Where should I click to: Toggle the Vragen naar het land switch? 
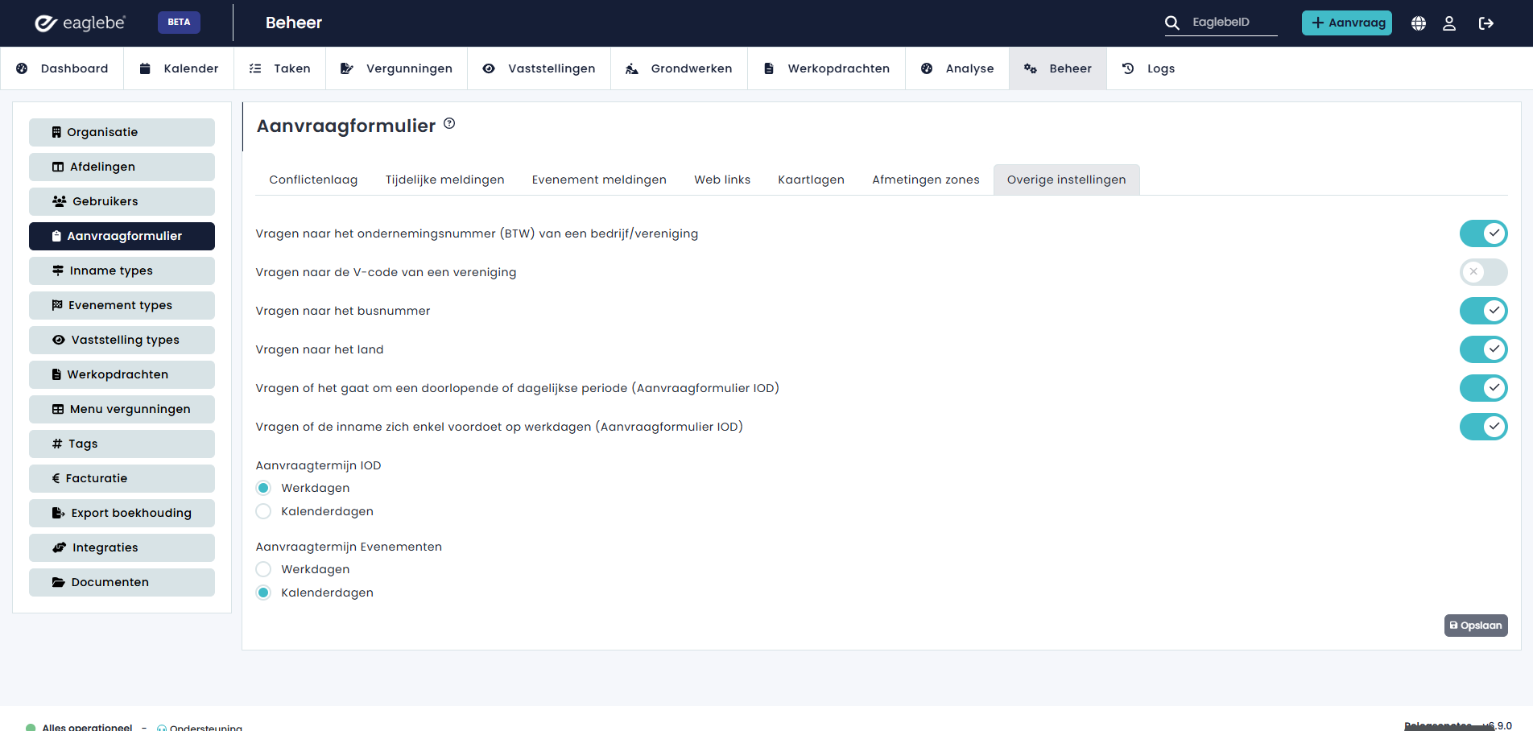1483,349
